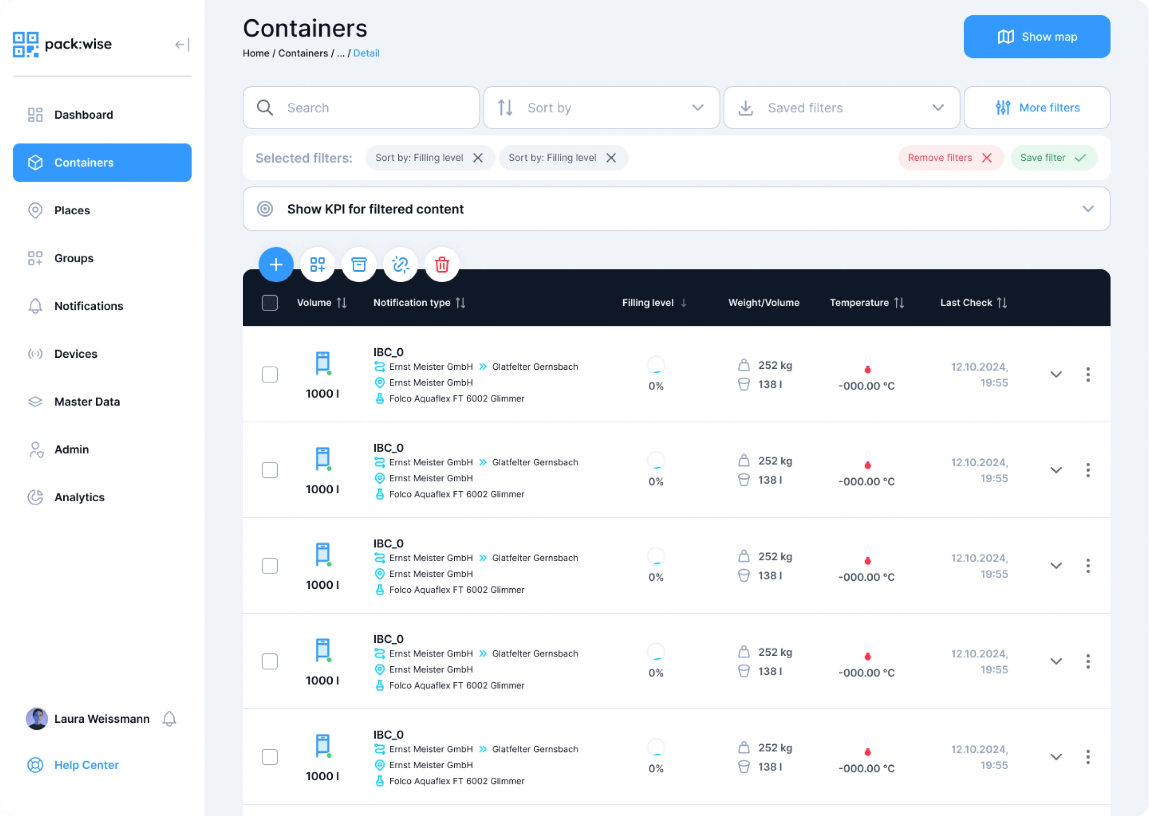This screenshot has height=816, width=1149.
Task: Open Dashboard in sidebar
Action: tap(102, 115)
